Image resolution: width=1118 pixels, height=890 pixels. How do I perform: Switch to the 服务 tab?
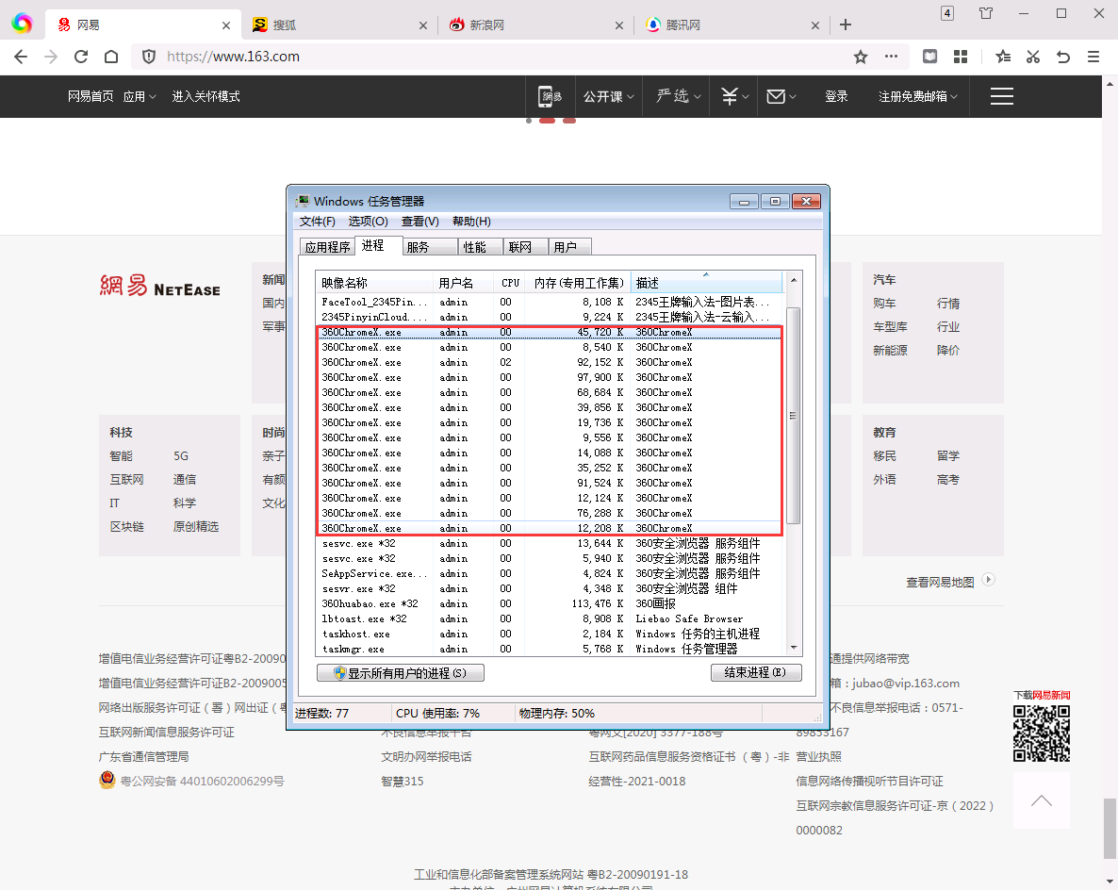click(x=430, y=247)
